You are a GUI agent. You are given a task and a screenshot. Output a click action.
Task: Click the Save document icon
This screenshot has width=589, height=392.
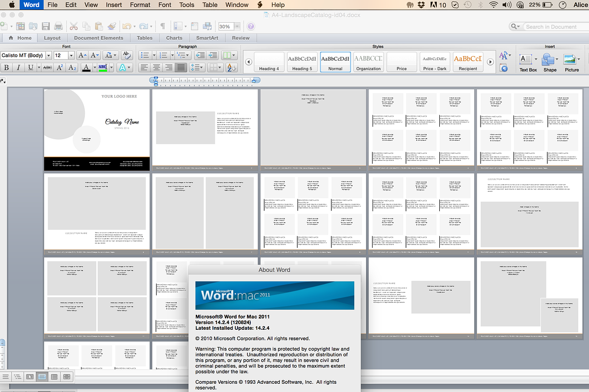[46, 26]
